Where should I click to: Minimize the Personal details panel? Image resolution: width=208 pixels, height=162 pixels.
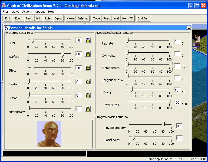(188, 28)
